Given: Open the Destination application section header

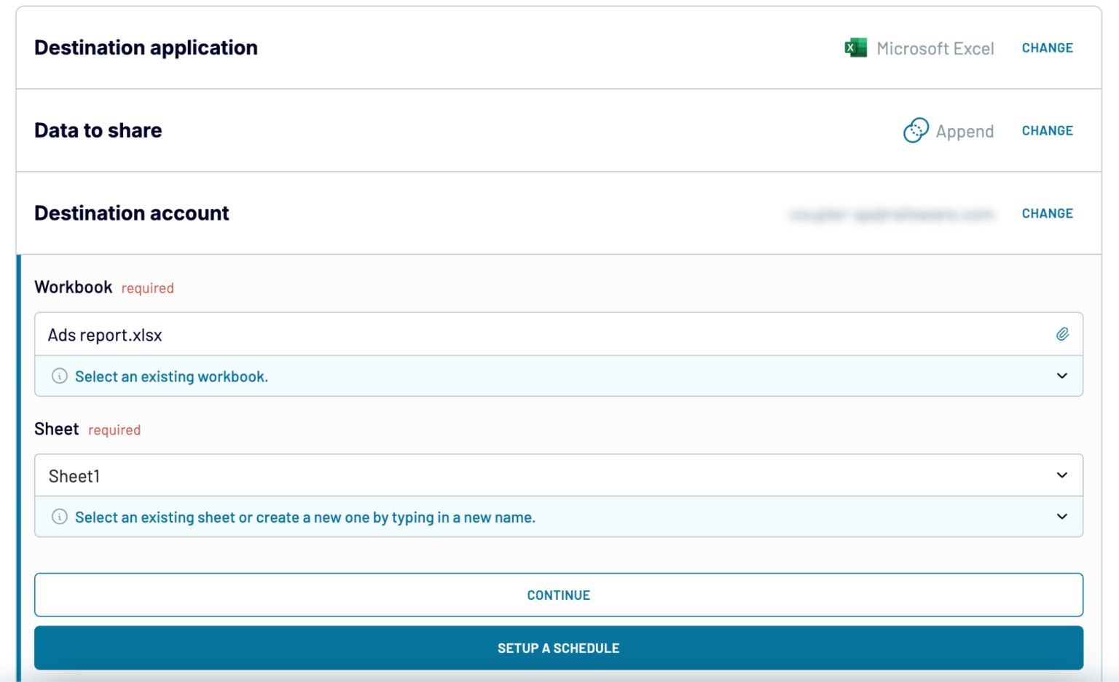Looking at the screenshot, I should pos(146,48).
